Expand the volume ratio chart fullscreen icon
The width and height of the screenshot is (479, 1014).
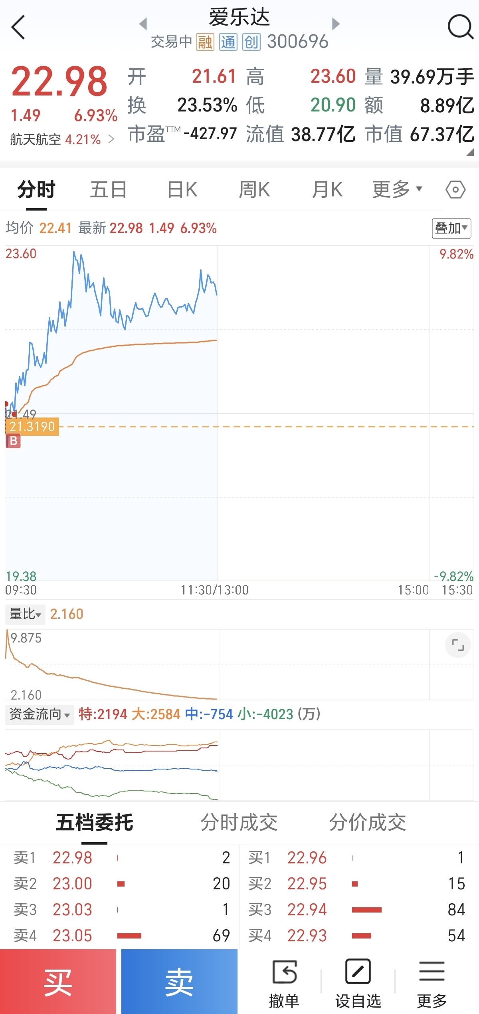pyautogui.click(x=458, y=645)
